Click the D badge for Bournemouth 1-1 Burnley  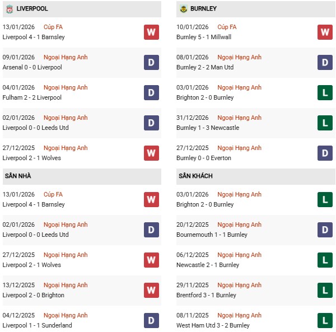325,230
